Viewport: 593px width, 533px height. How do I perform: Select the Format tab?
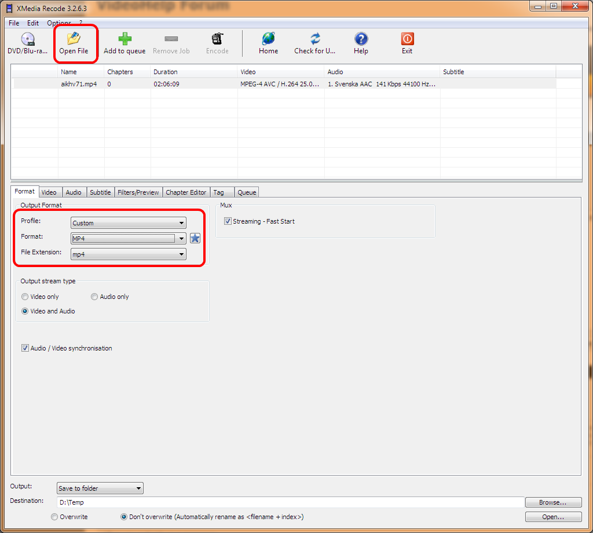coord(24,191)
